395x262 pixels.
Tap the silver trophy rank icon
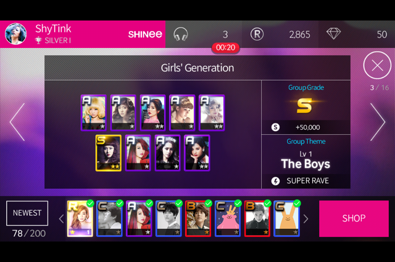pyautogui.click(x=38, y=41)
